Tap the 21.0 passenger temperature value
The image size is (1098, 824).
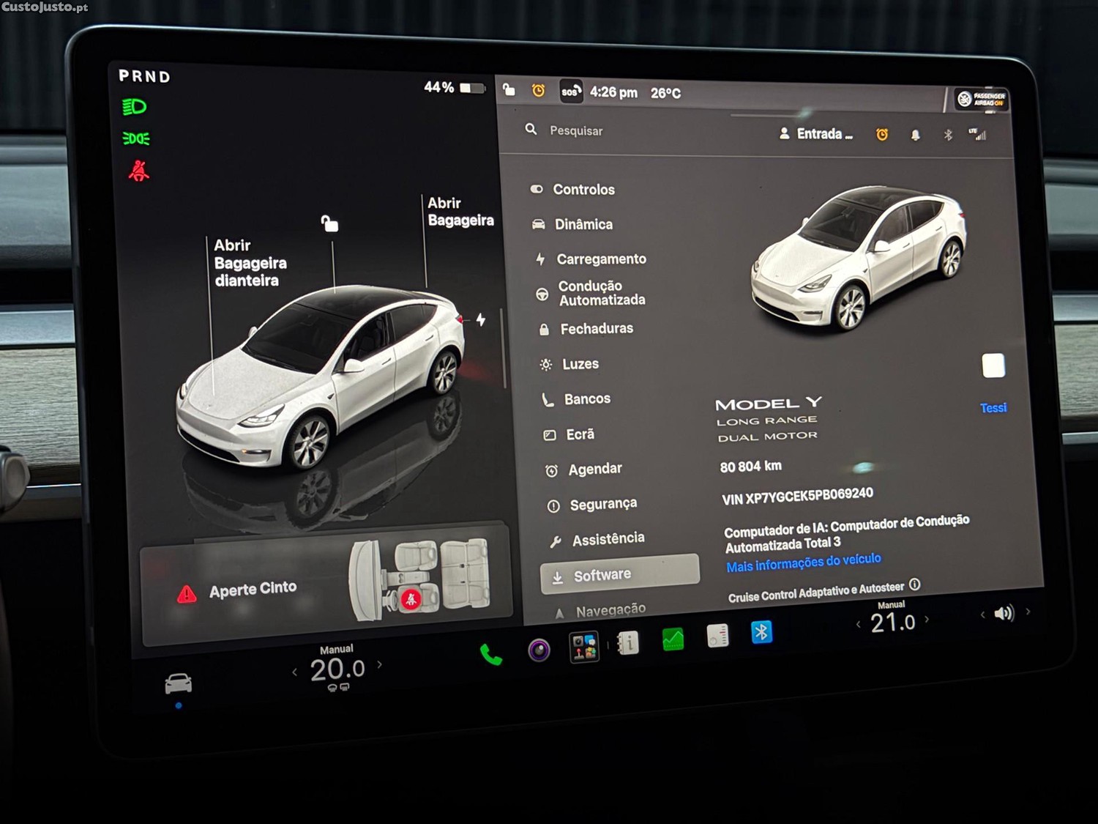(x=892, y=623)
